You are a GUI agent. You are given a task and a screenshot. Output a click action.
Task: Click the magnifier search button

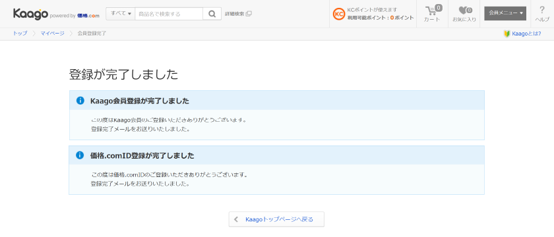(212, 14)
